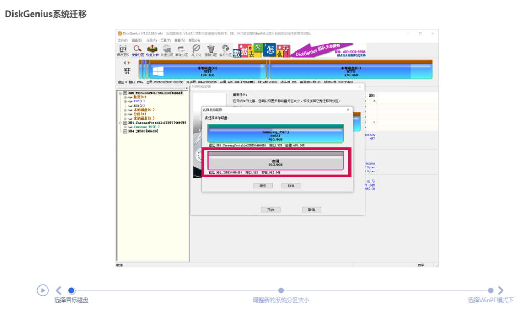Expand the 分区(4) tree node
The image size is (520, 312).
[125, 114]
